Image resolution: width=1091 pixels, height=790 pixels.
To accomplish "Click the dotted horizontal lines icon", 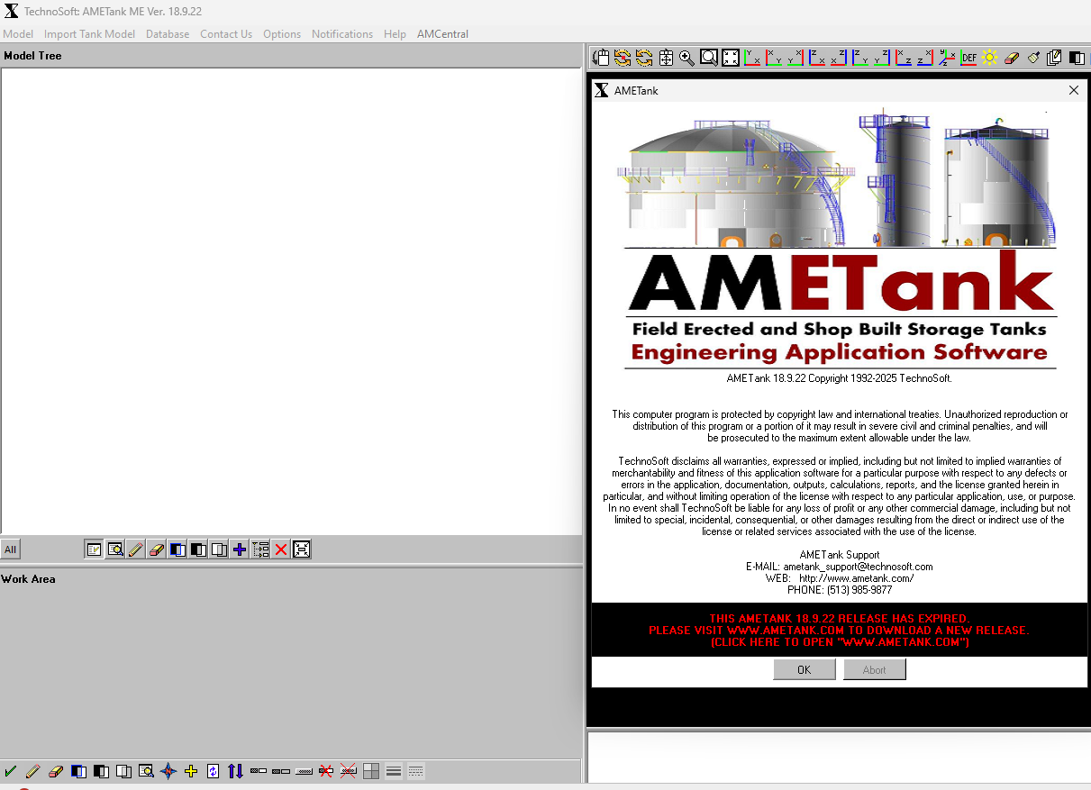I will coord(416,771).
